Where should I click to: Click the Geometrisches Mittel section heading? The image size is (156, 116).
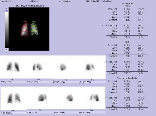(127, 78)
